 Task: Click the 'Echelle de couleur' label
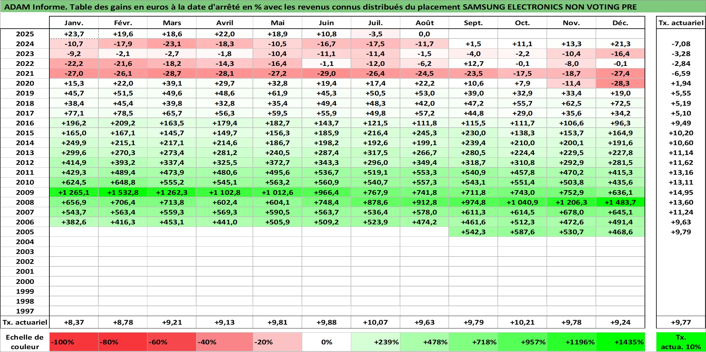(x=25, y=342)
